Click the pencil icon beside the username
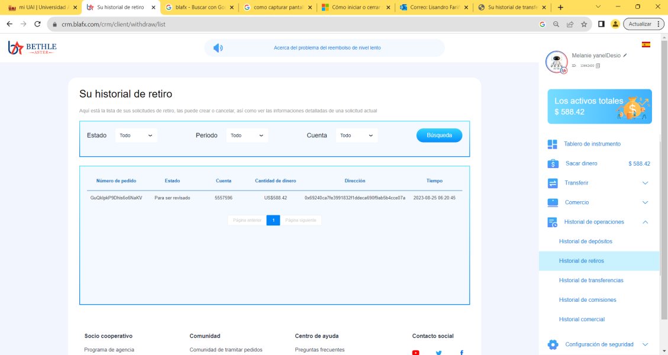The image size is (668, 355). coord(625,55)
